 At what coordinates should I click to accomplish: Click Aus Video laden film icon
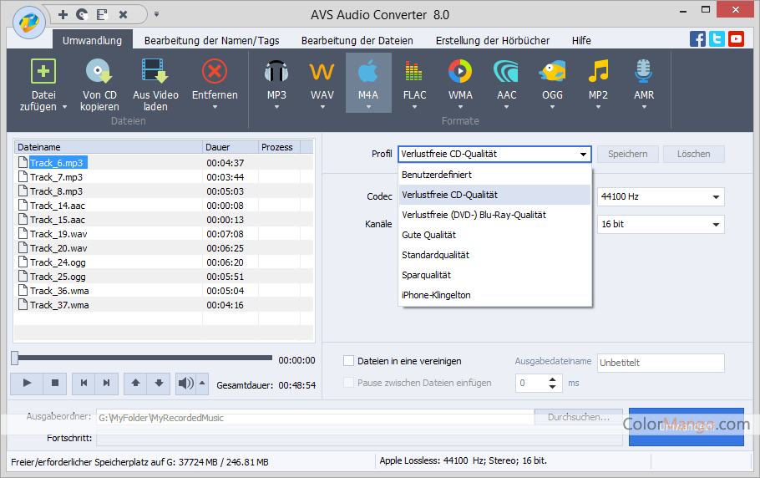pyautogui.click(x=155, y=71)
